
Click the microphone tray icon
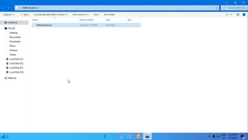(x=214, y=136)
